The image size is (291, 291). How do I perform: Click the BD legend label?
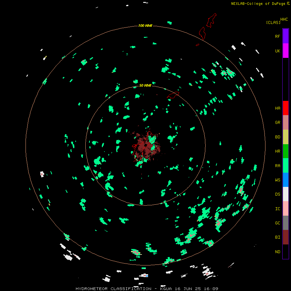coord(277,137)
